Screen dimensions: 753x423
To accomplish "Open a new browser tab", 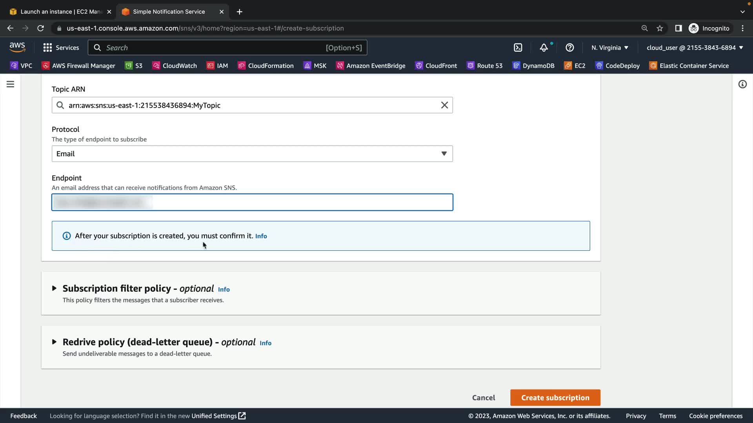I will [240, 12].
